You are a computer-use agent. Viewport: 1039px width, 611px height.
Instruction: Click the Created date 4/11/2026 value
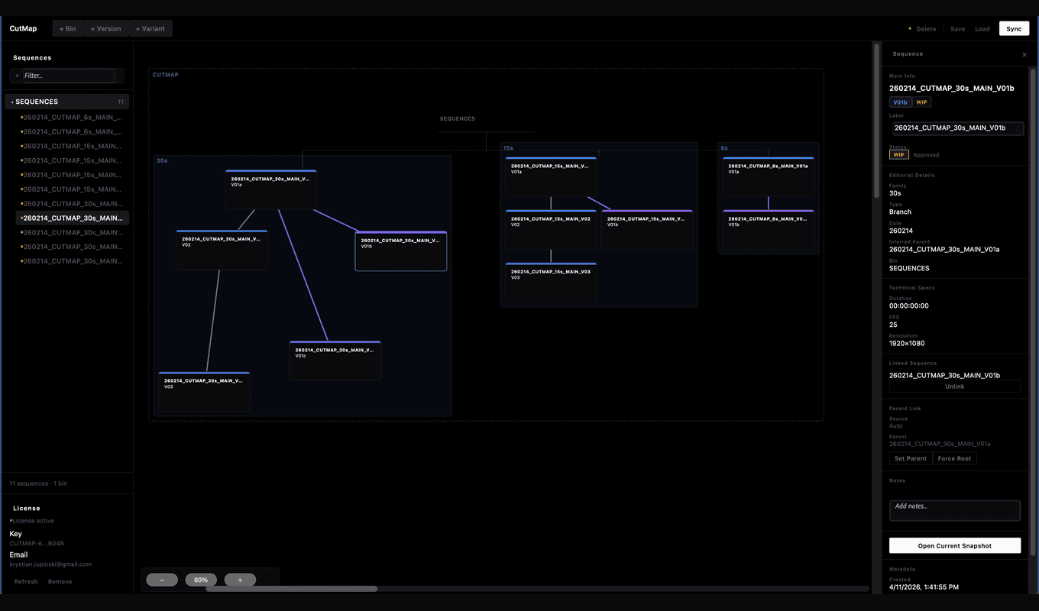coord(924,587)
